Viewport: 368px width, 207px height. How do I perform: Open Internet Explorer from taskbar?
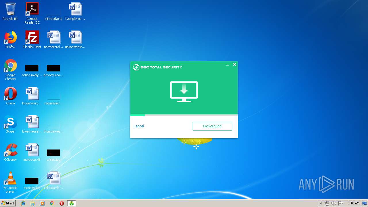23,203
